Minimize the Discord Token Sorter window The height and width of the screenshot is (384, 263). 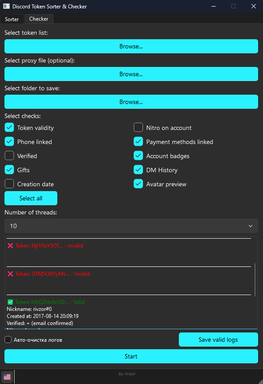point(214,6)
